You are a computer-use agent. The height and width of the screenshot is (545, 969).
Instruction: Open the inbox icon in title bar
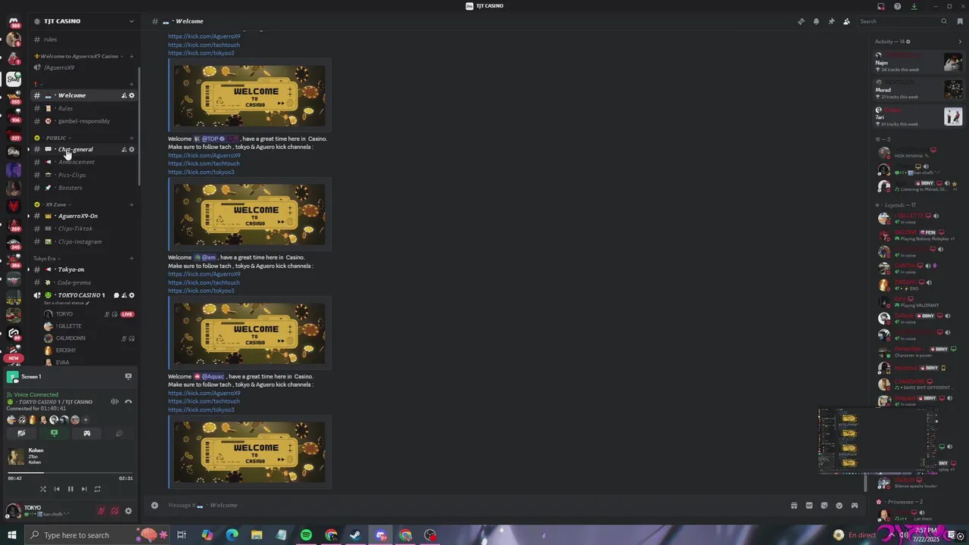[x=881, y=6]
